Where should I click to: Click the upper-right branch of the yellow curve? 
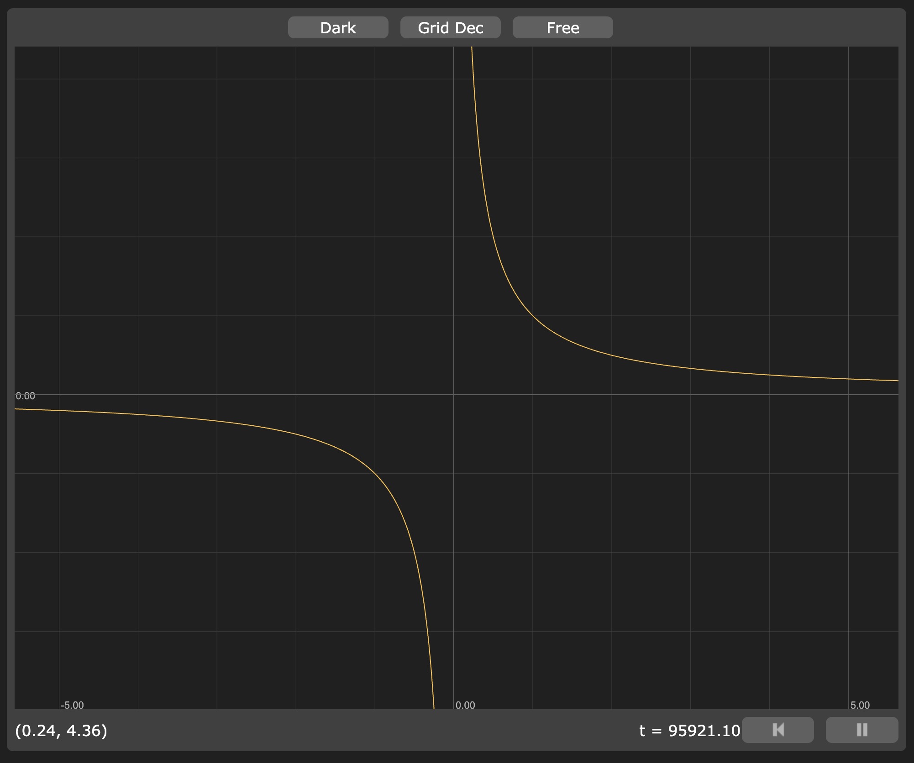coord(533,315)
